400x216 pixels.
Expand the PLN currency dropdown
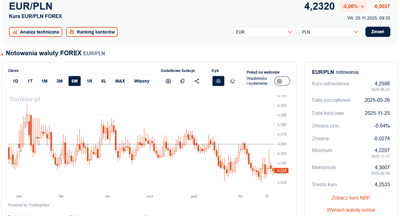coord(330,32)
